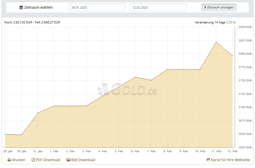The width and height of the screenshot is (255, 168).
Task: Click the PDF file icon
Action: click(x=33, y=160)
